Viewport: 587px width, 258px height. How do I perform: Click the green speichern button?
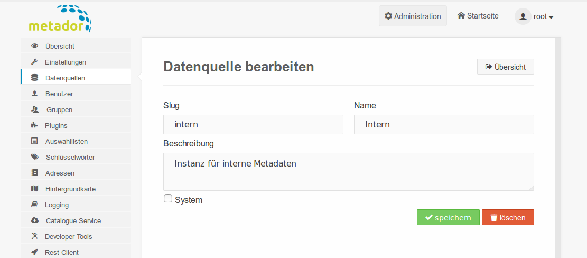click(x=448, y=217)
